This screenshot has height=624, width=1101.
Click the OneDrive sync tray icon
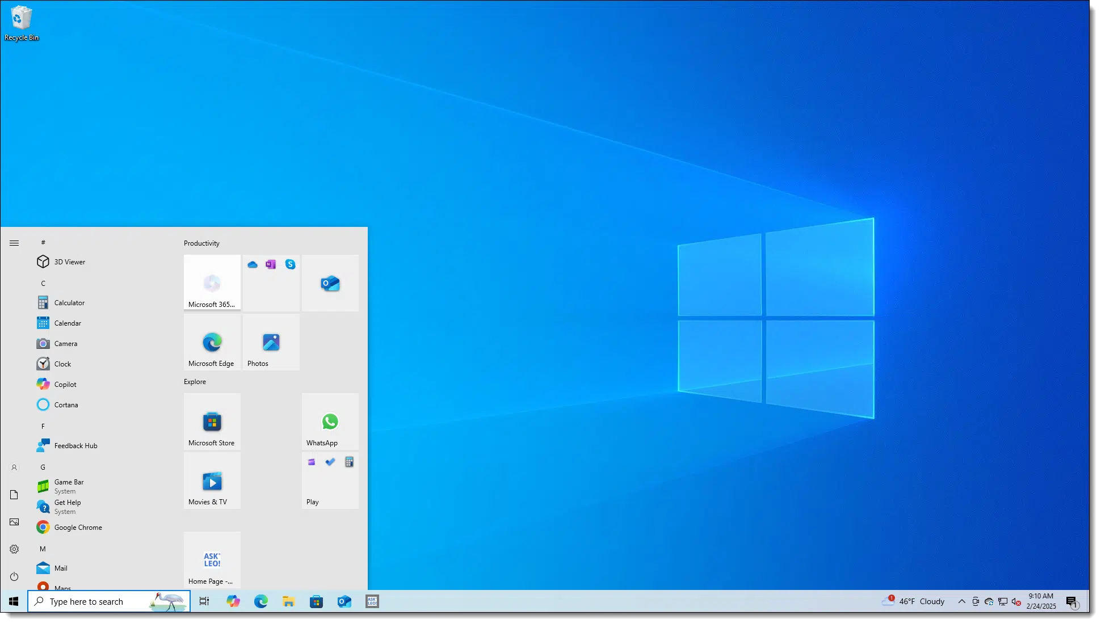(989, 602)
